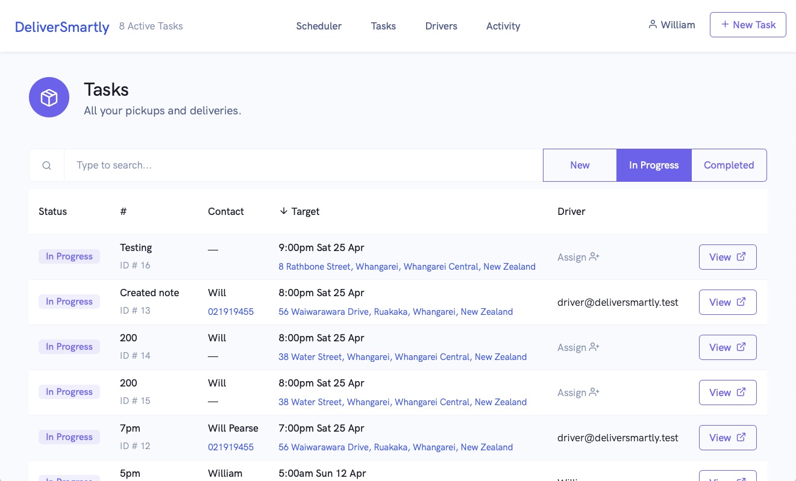Click the In Progress badge for Created note

coord(69,302)
